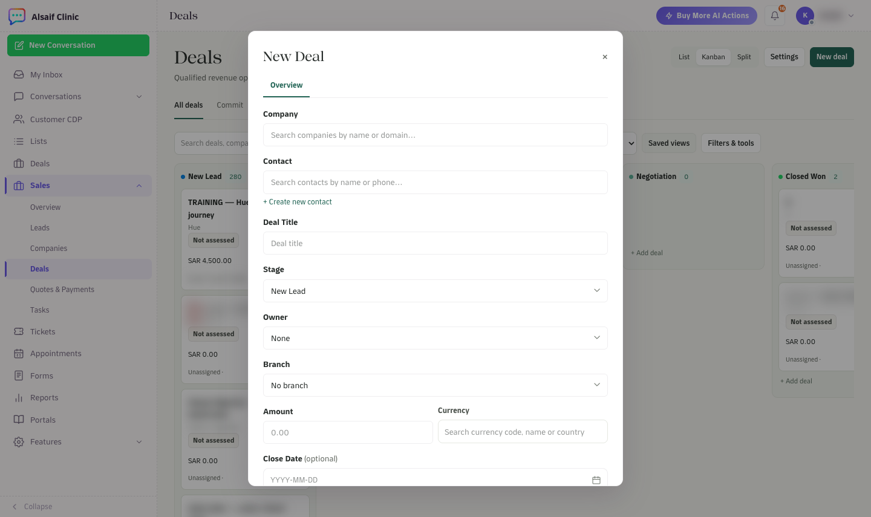Image resolution: width=871 pixels, height=517 pixels.
Task: Click the Forms document icon
Action: click(x=19, y=376)
